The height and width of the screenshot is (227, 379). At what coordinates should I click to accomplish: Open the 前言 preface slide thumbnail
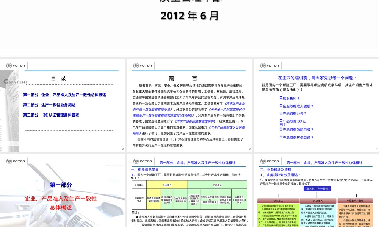[189, 105]
